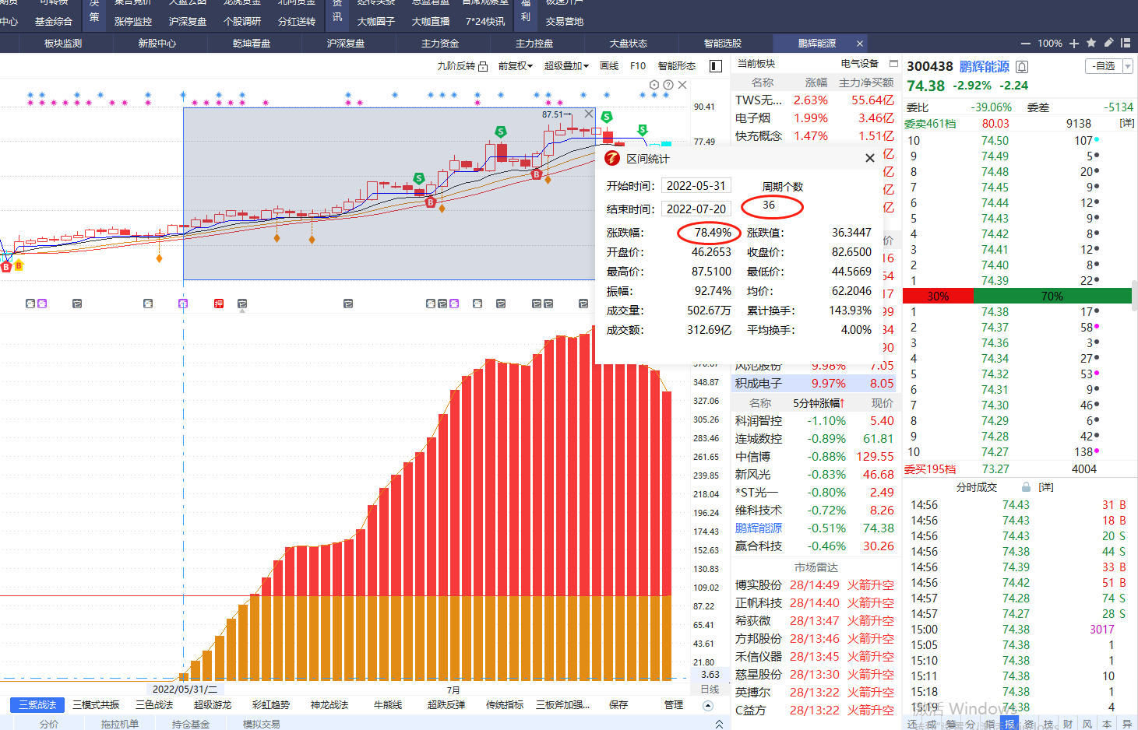1138x730 pixels.
Task: Click 保存 in the indicator bar
Action: [x=618, y=705]
